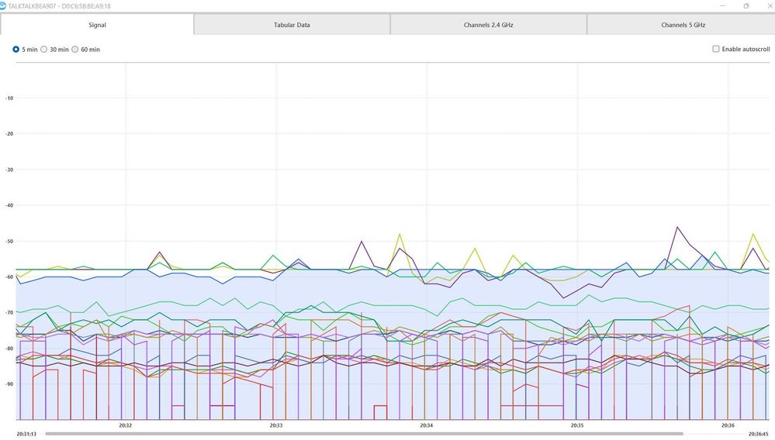Show the Channels 5 GHz tab

683,25
